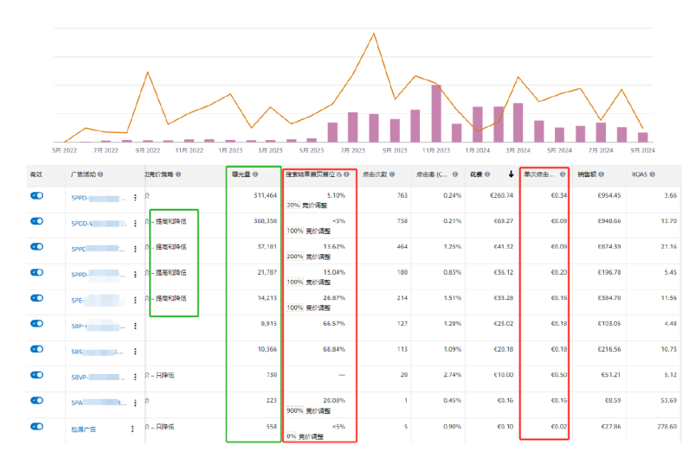Screen dimensions: 695x451
Task: Sort by the 曝光量 column header
Action: tap(241, 175)
